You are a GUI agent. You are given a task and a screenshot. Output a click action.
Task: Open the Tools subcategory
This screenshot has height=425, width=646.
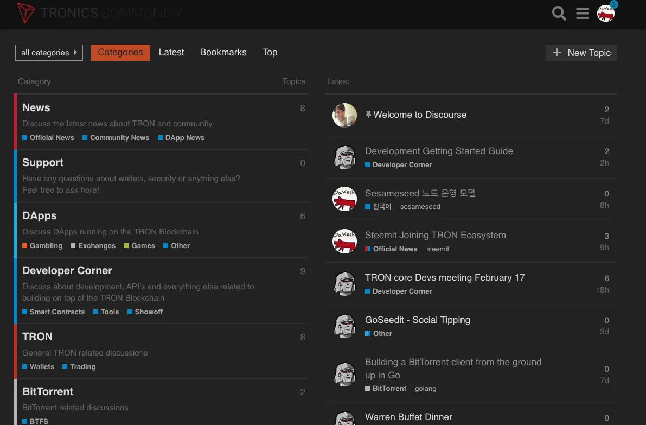pyautogui.click(x=106, y=312)
